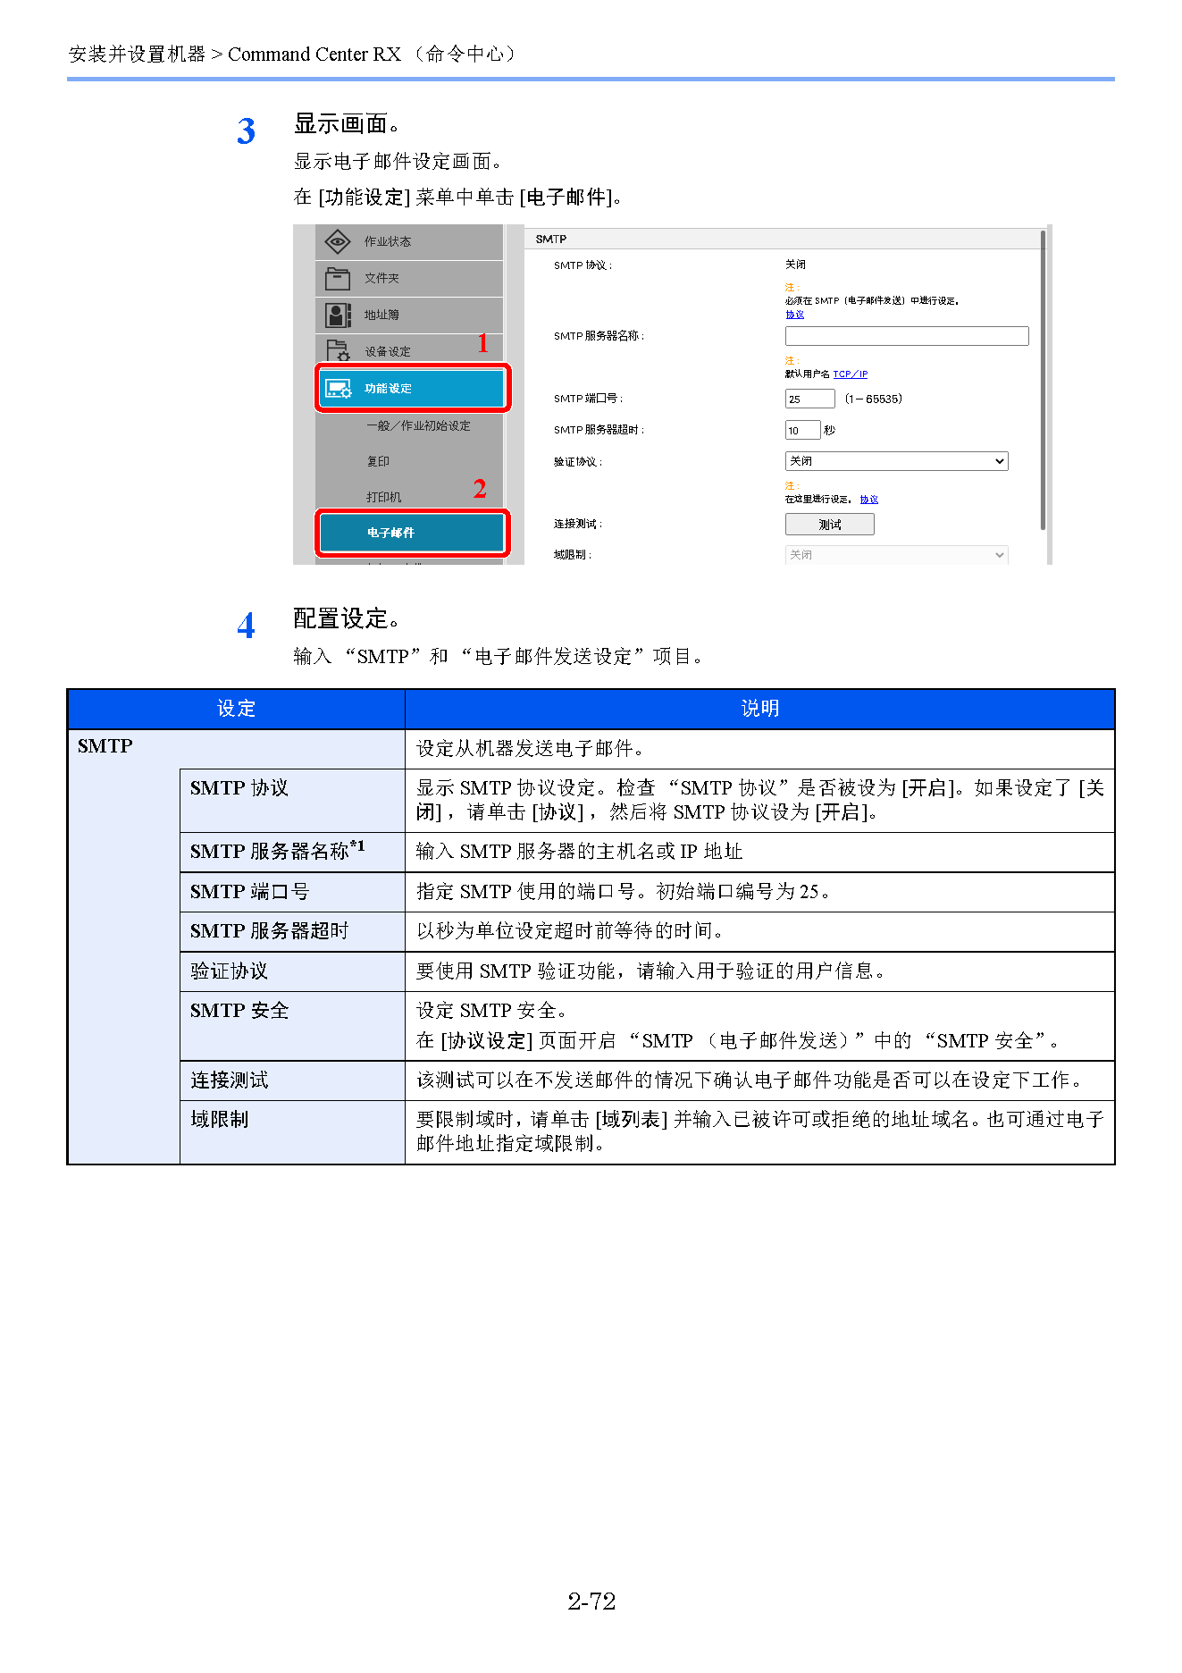The image size is (1182, 1673).
Task: Select the 功能设定 menu item
Action: (413, 388)
